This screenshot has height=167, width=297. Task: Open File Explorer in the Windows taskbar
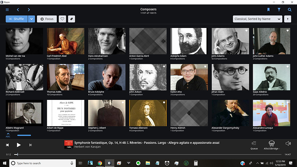coord(148,163)
